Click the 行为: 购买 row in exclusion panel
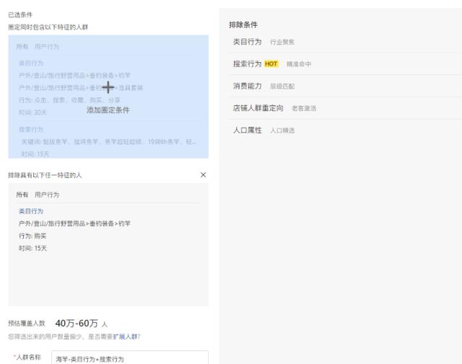Viewport: 462px width, 364px height. (32, 236)
